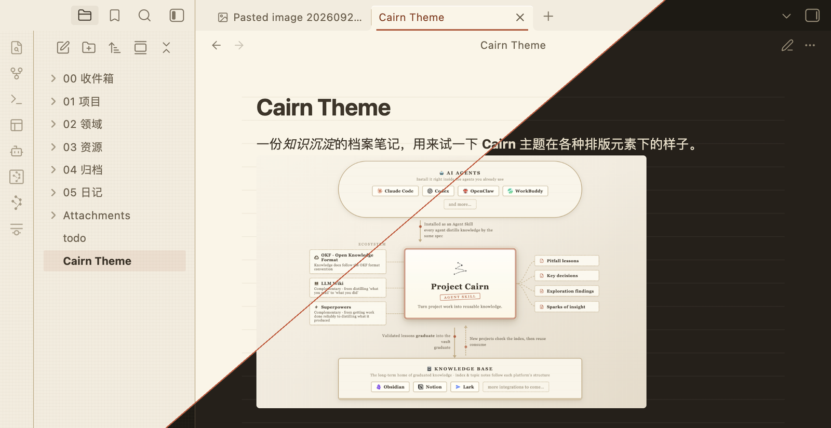The height and width of the screenshot is (428, 831).
Task: Click the Lark chip in diagram
Action: (x=464, y=387)
